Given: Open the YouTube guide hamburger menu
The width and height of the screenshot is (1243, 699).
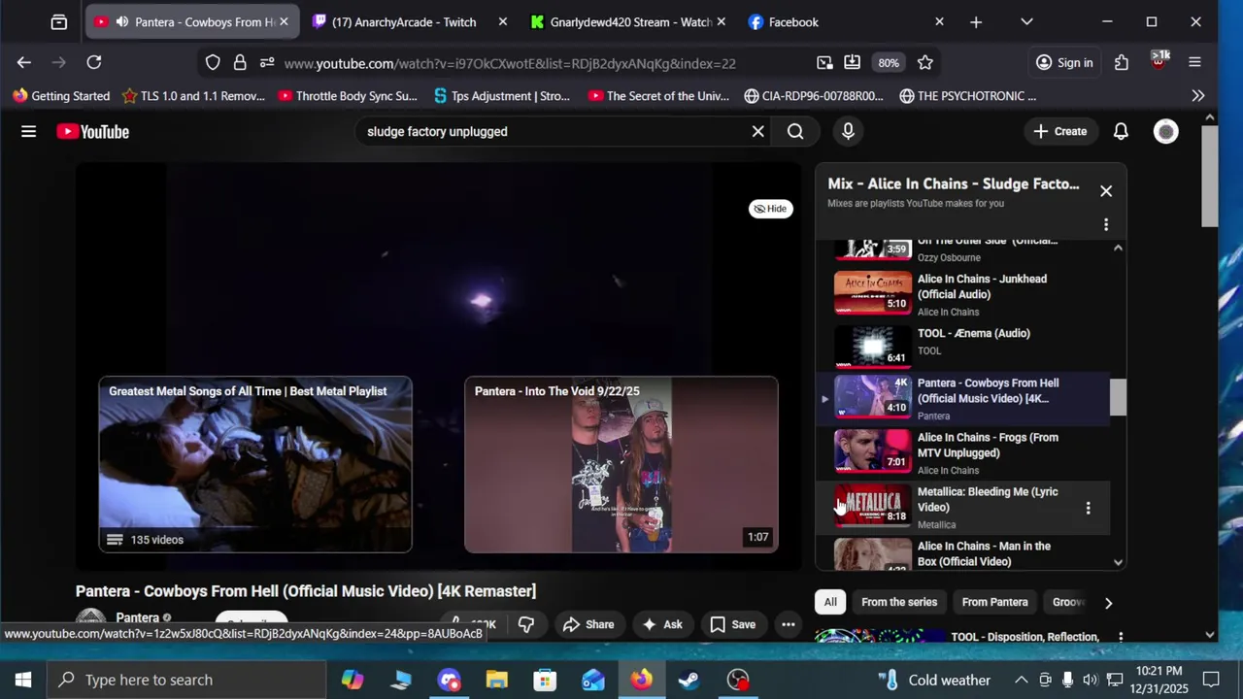Looking at the screenshot, I should (x=28, y=131).
